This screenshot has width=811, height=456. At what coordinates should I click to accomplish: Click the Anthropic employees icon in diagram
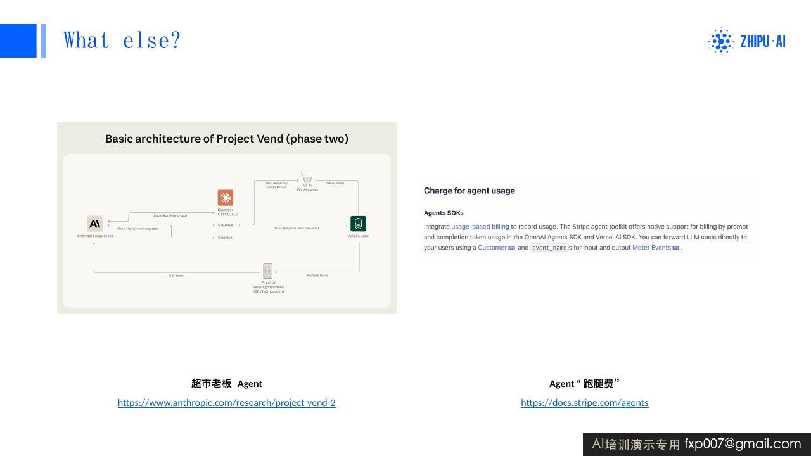[x=94, y=224]
